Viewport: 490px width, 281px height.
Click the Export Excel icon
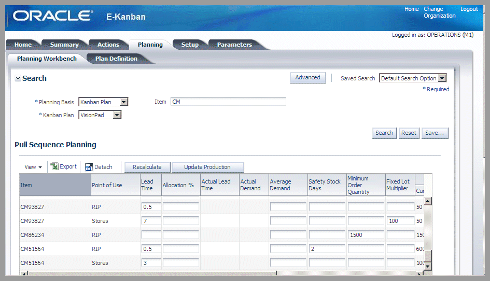point(54,166)
